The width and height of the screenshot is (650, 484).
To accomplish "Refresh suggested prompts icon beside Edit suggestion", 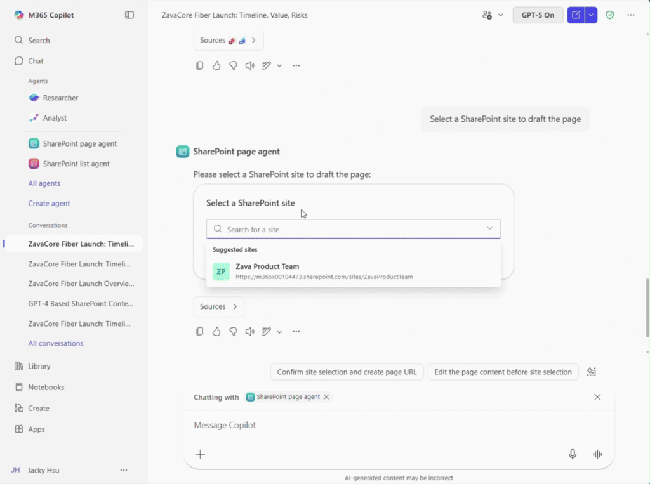I will coord(592,372).
